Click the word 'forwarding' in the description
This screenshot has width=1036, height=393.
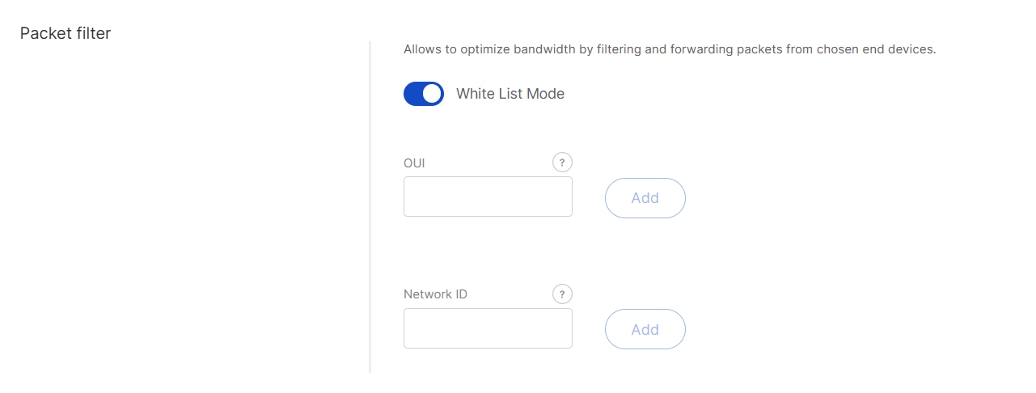[700, 49]
